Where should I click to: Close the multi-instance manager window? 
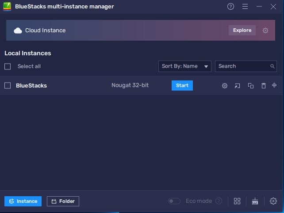[x=273, y=7]
